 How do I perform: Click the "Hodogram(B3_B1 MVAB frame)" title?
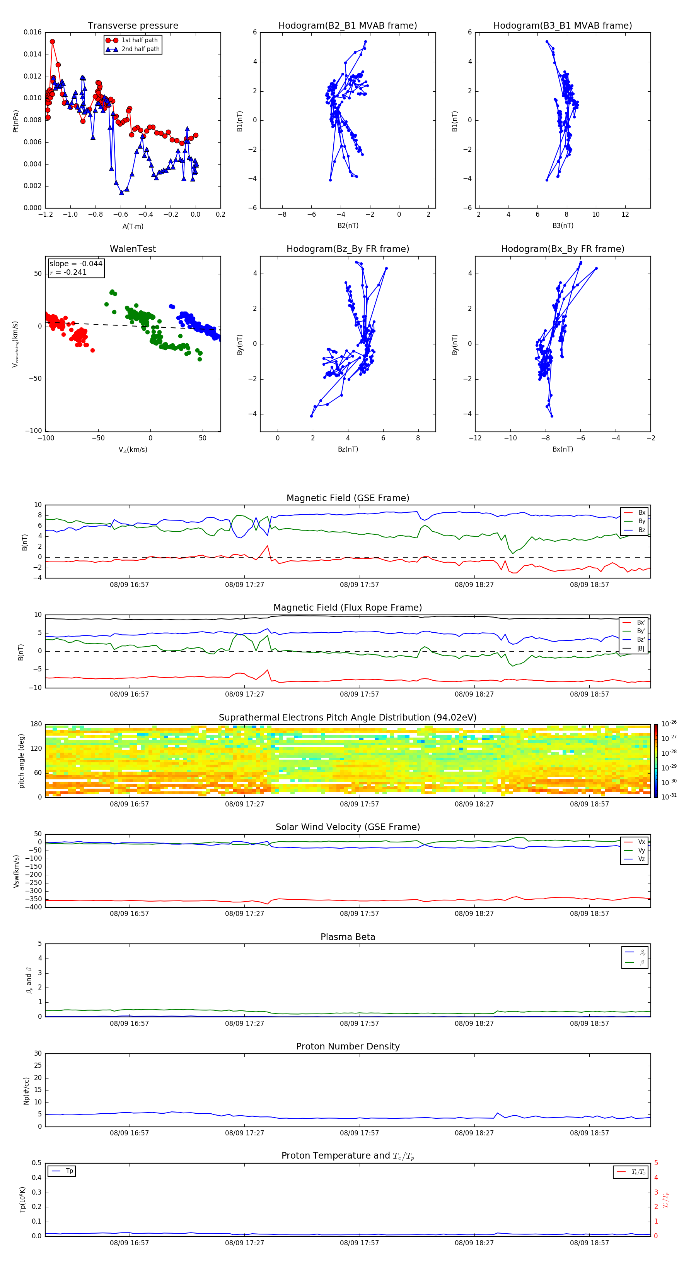[x=563, y=26]
